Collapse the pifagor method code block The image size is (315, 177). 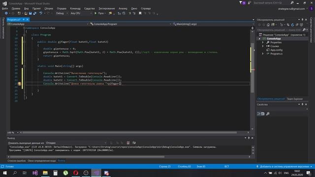click(x=24, y=42)
